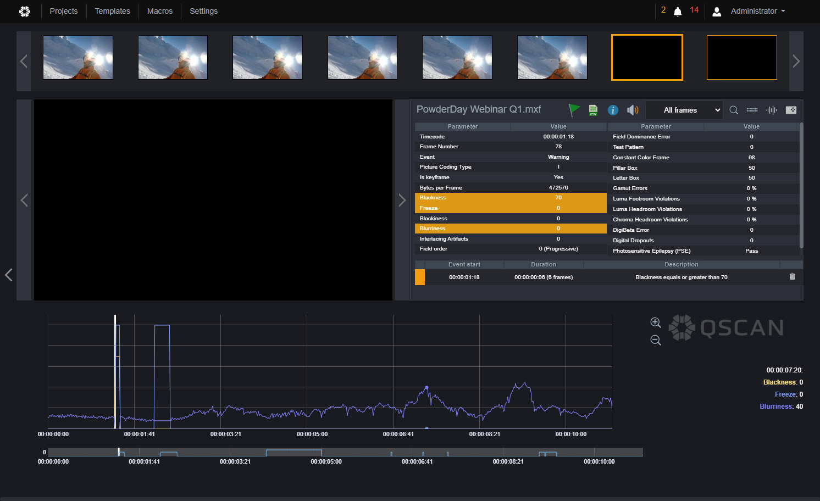
Task: Click the left-edge collapse arrow
Action: 8,275
